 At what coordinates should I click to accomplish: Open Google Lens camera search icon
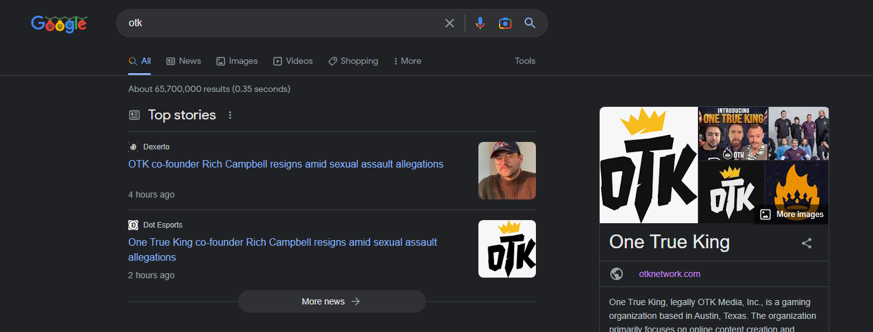click(x=505, y=23)
